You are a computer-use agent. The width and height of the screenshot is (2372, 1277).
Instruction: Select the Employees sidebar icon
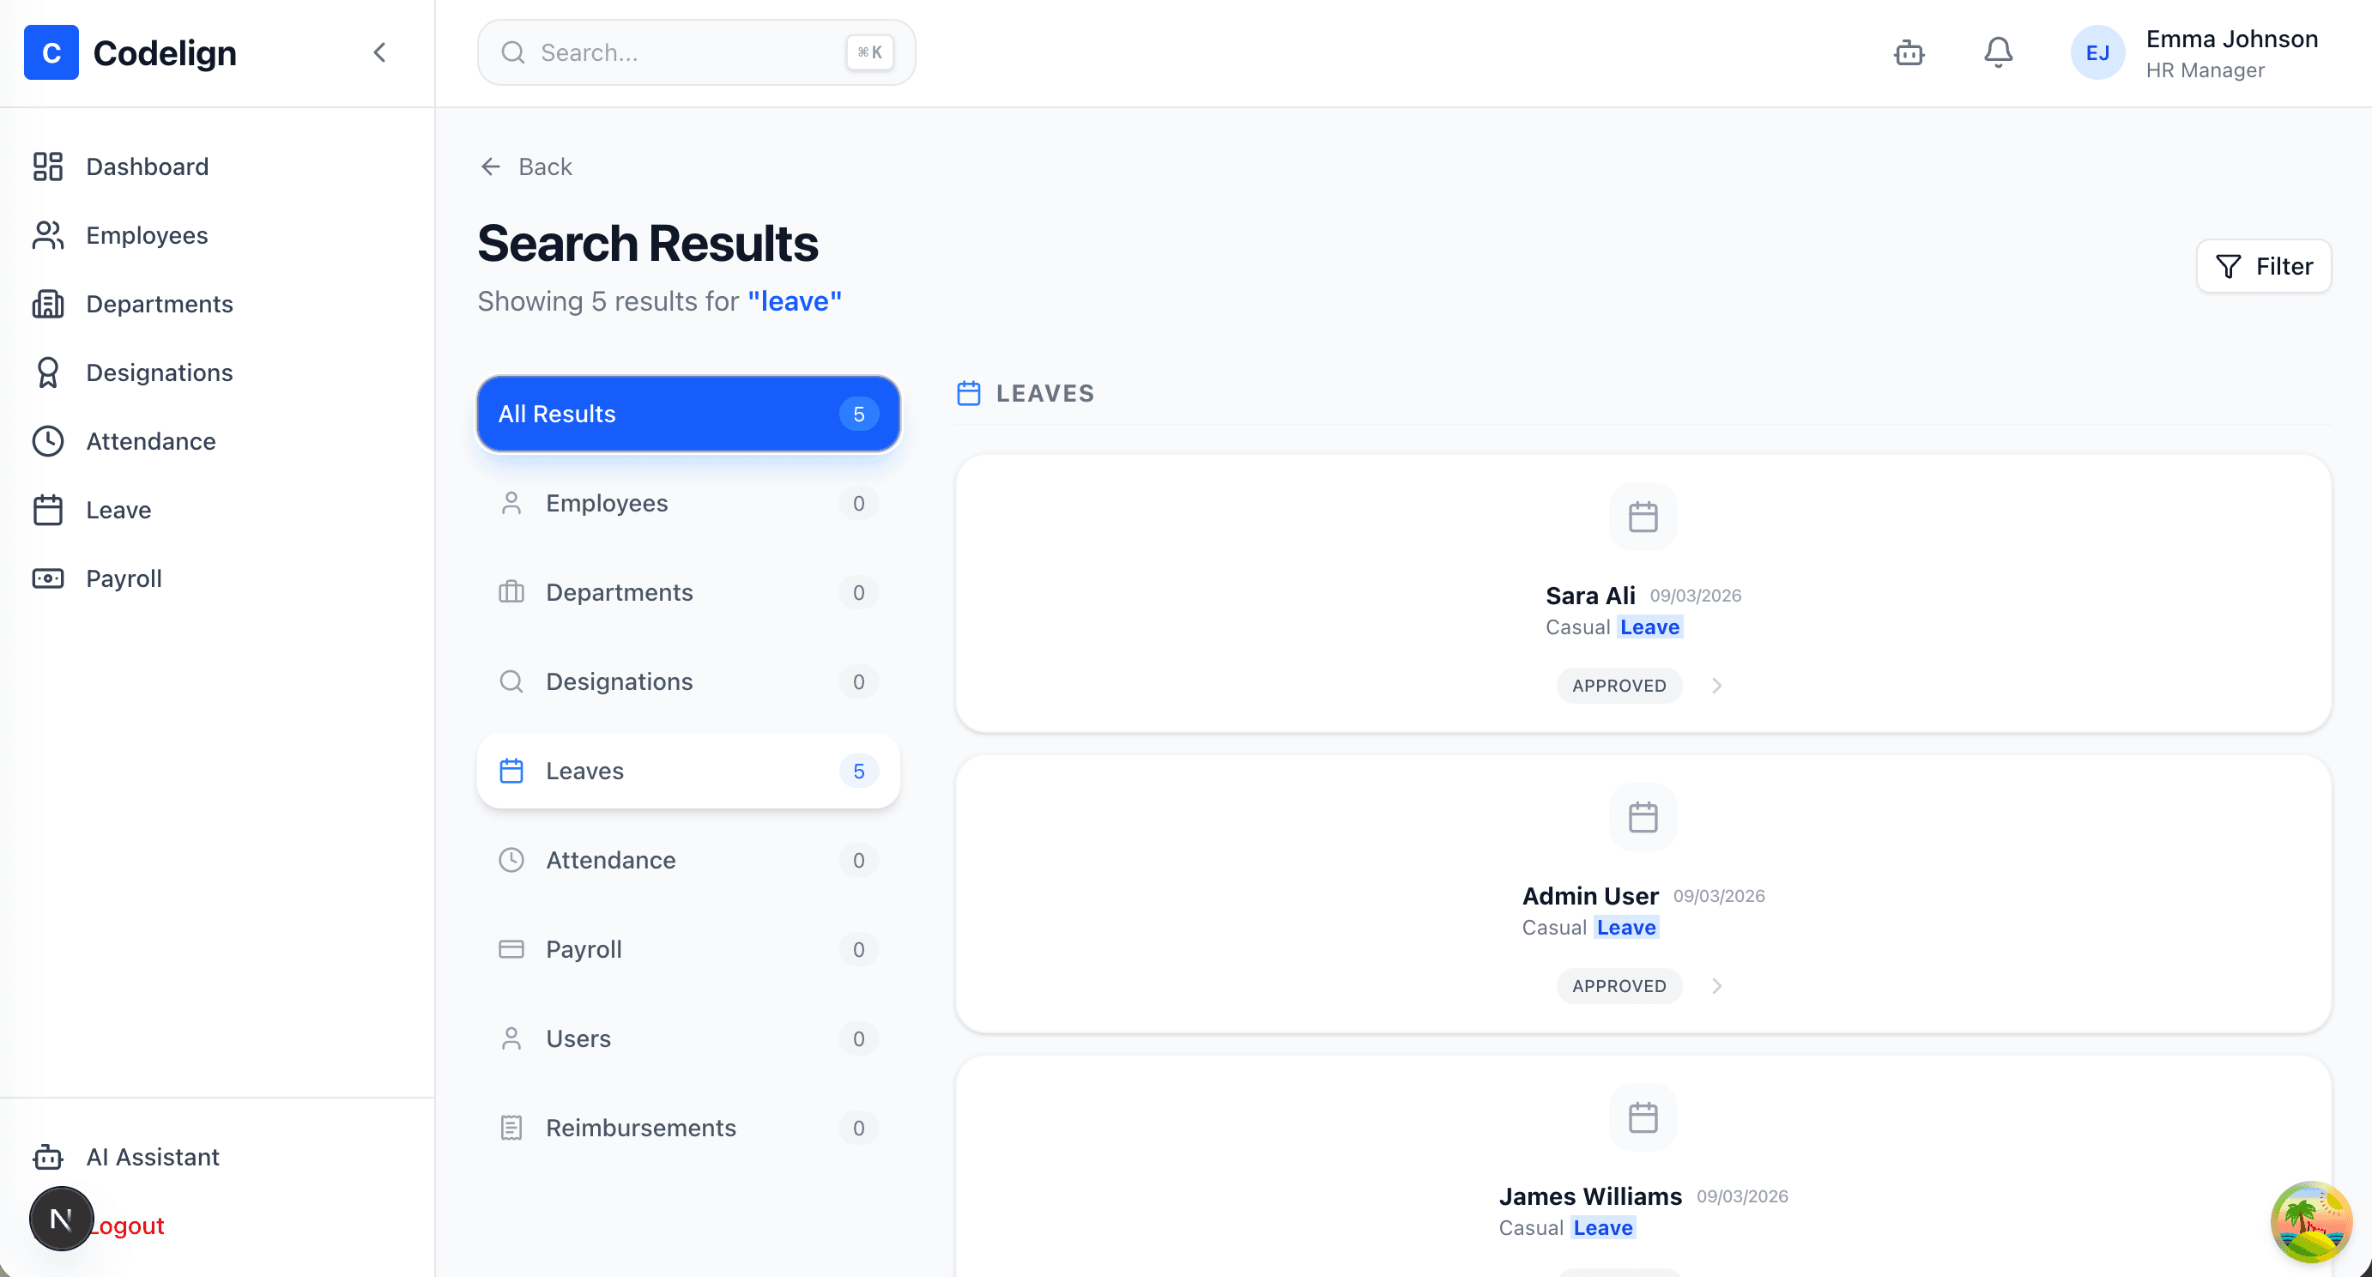pyautogui.click(x=48, y=235)
